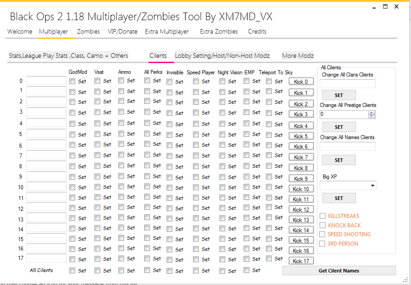Toggle EMP checkbox for client 15
Image resolution: width=411 pixels, height=285 pixels.
click(246, 238)
